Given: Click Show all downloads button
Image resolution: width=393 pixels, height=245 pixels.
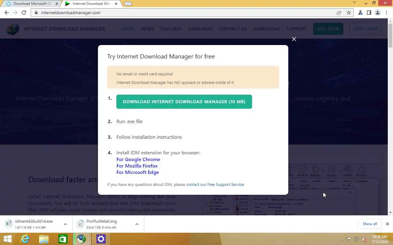Looking at the screenshot, I should [370, 224].
